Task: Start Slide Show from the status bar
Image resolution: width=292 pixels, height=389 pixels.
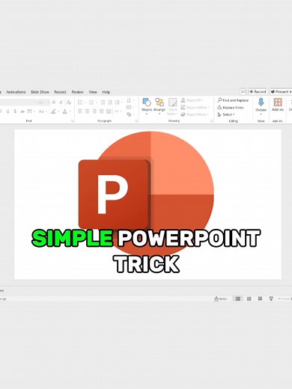Action: pyautogui.click(x=271, y=298)
